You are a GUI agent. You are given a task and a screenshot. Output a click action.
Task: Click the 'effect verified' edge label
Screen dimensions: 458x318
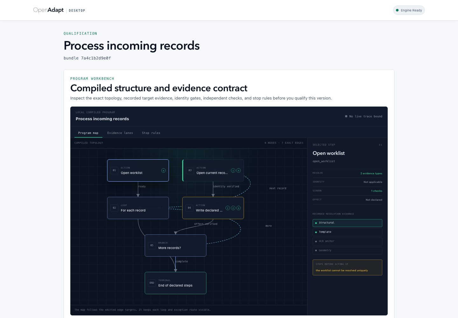[x=206, y=224]
